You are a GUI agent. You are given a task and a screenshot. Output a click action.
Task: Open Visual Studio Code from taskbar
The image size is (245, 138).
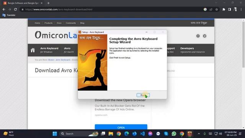[x=142, y=134]
